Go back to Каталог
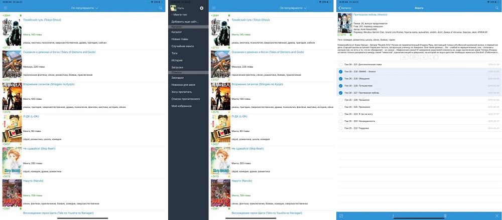 click(345, 8)
